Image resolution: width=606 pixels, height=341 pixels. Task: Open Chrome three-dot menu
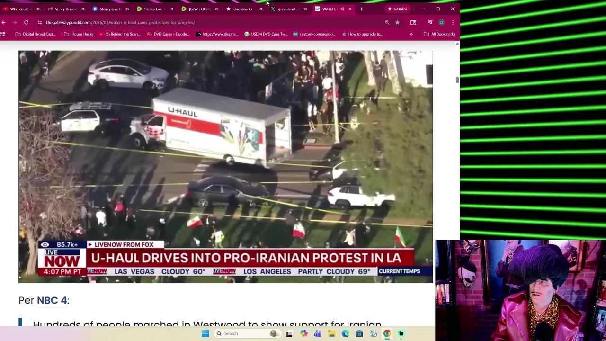coord(453,22)
